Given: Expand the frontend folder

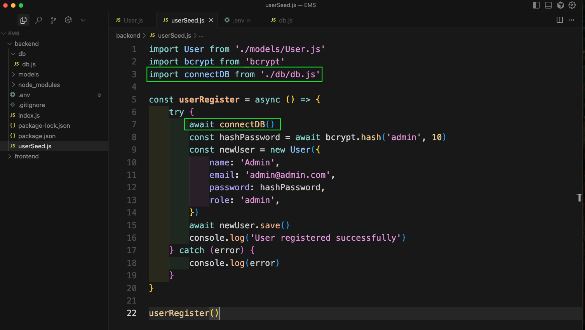Looking at the screenshot, I should pos(26,156).
